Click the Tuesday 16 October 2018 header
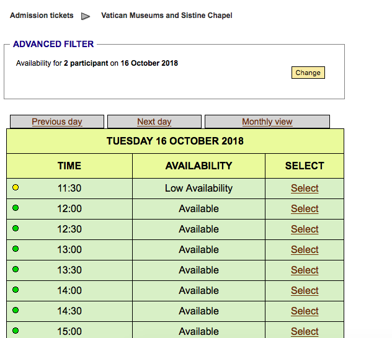This screenshot has width=392, height=338. tap(175, 141)
